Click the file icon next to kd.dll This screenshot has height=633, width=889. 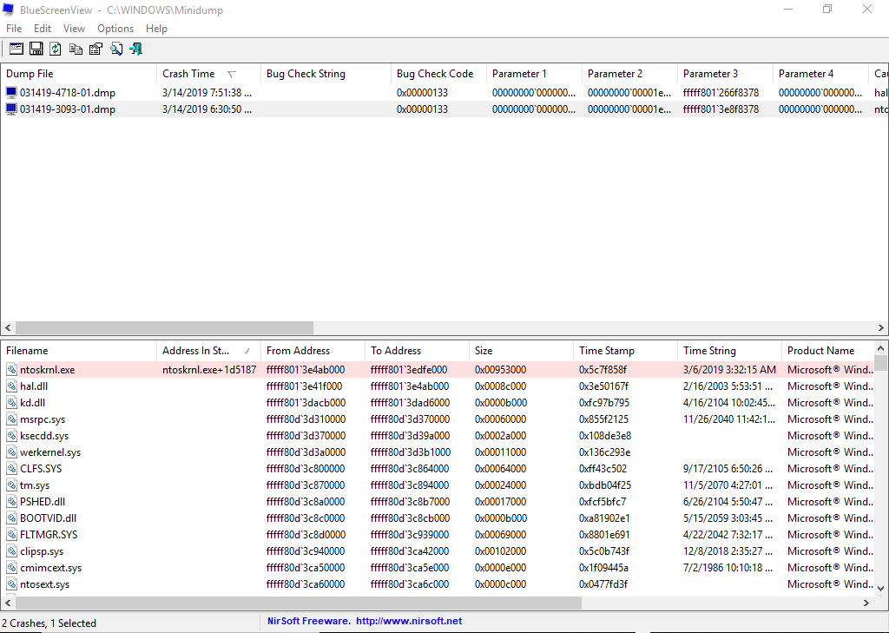pyautogui.click(x=11, y=403)
